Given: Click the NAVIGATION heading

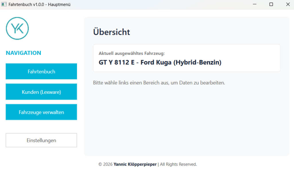Looking at the screenshot, I should coord(24,53).
